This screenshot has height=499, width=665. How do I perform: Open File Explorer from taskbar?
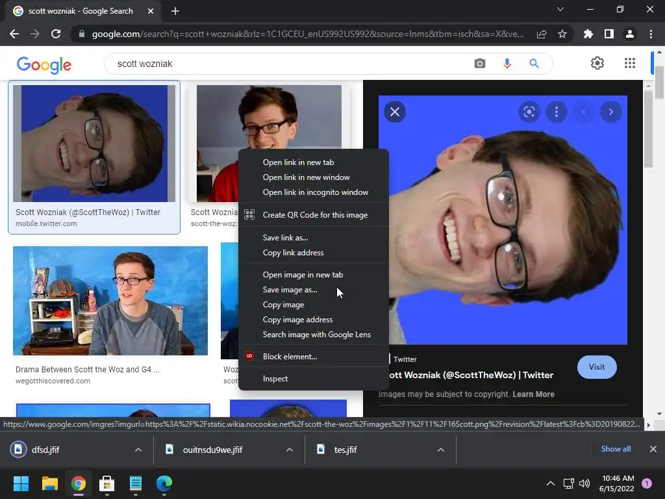49,483
